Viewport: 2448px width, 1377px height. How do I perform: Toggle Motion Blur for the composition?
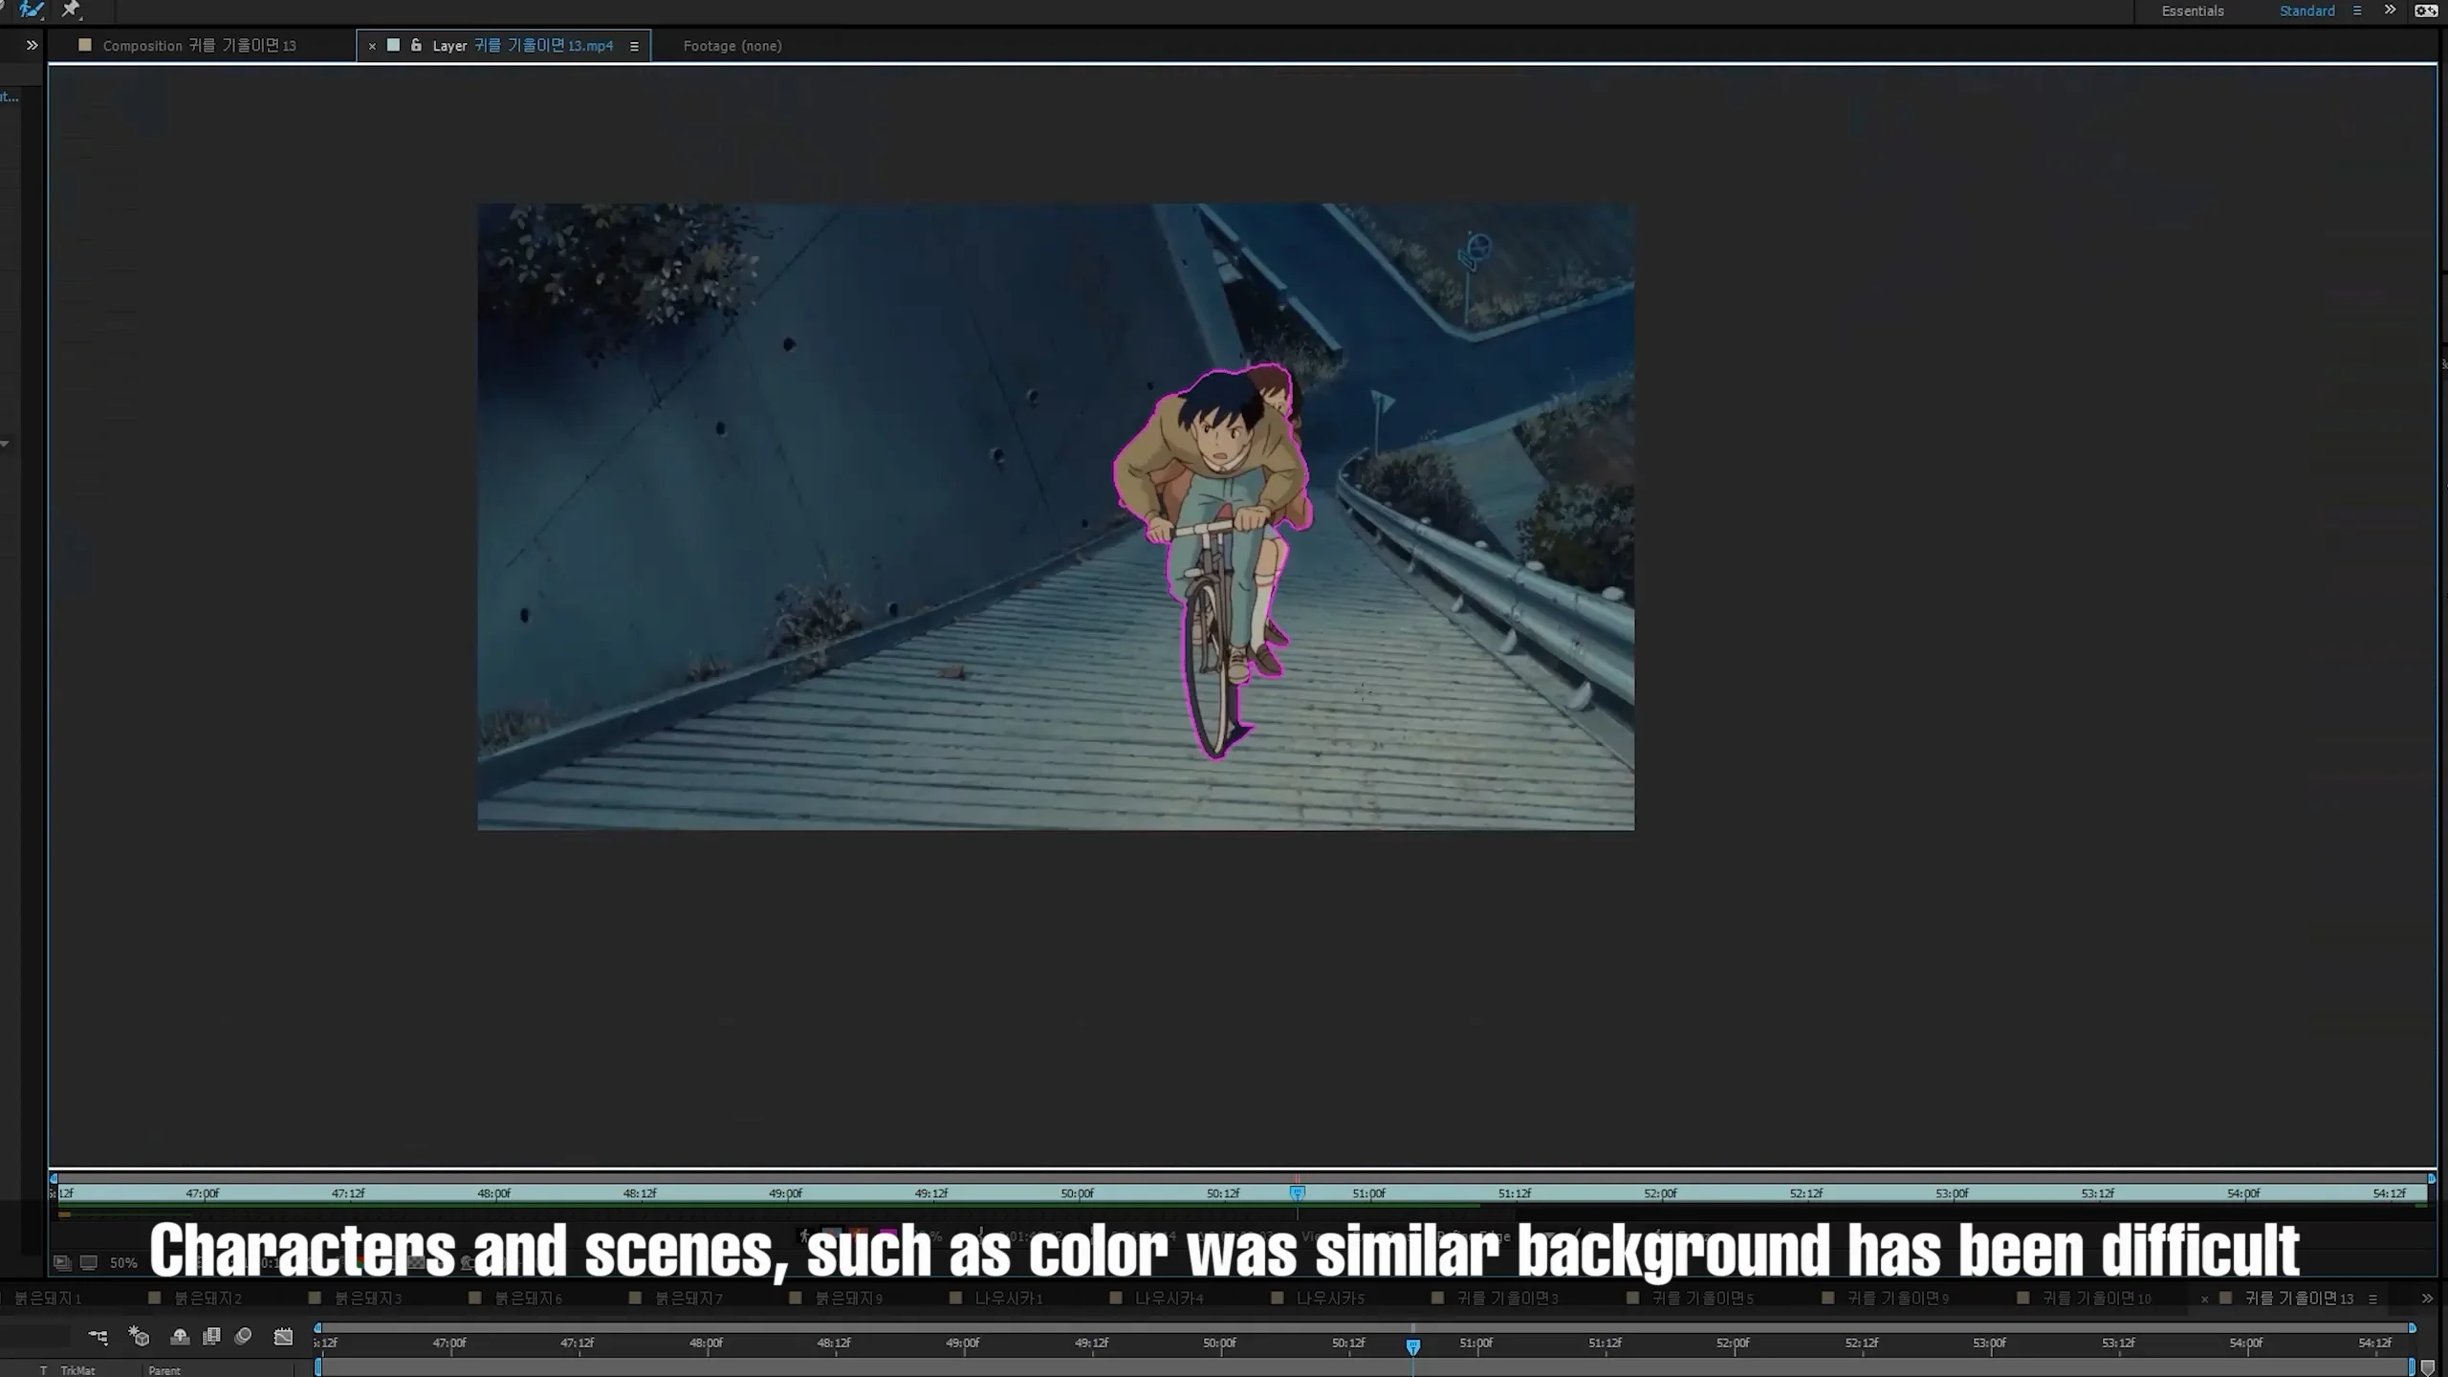click(x=243, y=1337)
